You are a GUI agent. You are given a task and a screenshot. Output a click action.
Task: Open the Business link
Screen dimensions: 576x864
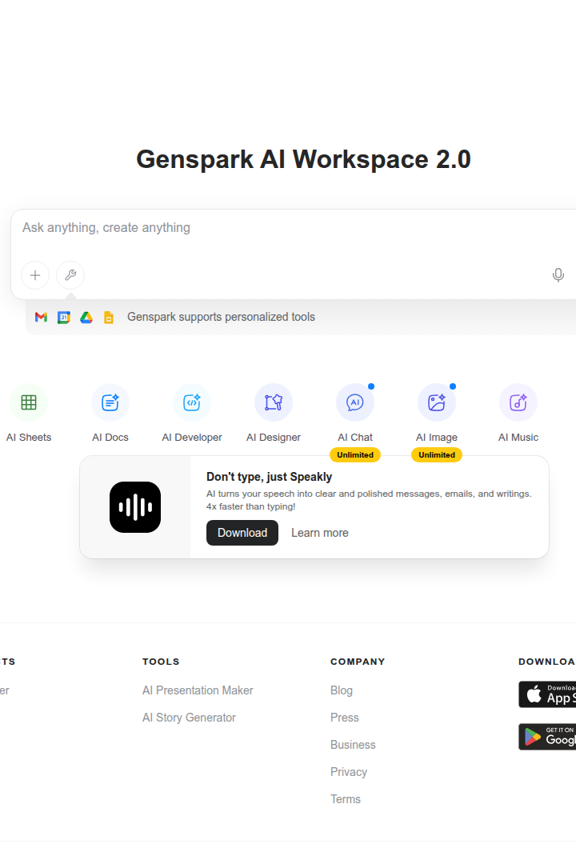tap(353, 745)
